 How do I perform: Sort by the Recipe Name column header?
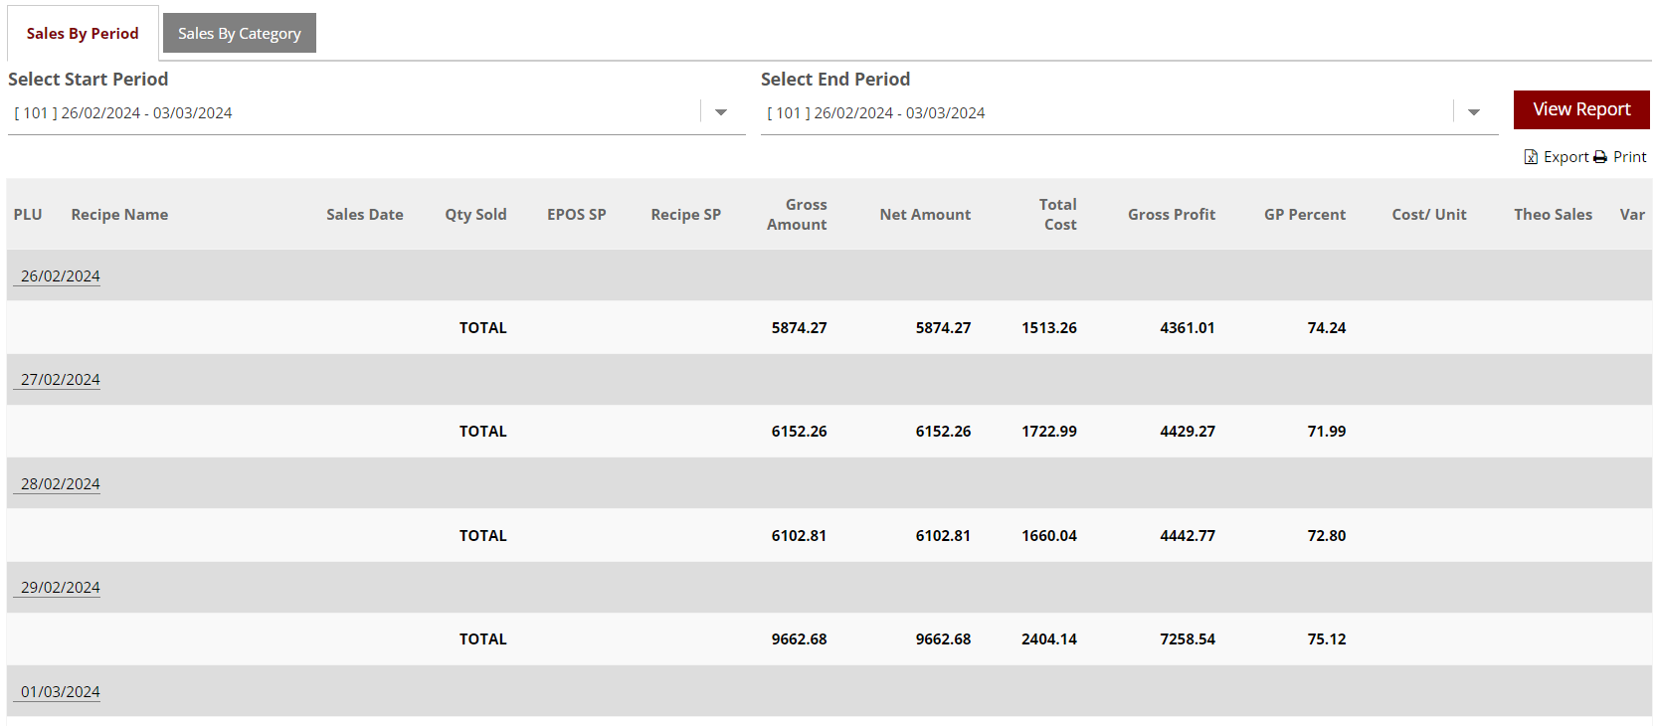119,215
